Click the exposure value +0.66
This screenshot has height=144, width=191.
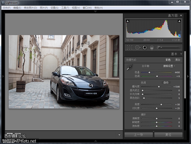(177, 87)
